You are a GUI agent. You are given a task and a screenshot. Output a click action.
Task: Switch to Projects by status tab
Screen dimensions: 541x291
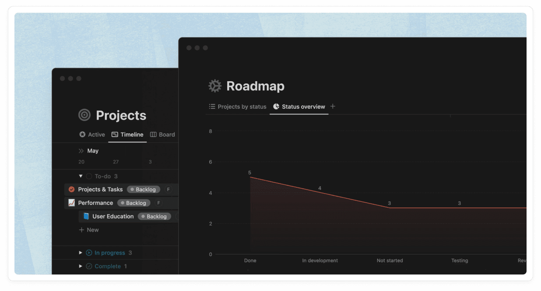(x=238, y=107)
